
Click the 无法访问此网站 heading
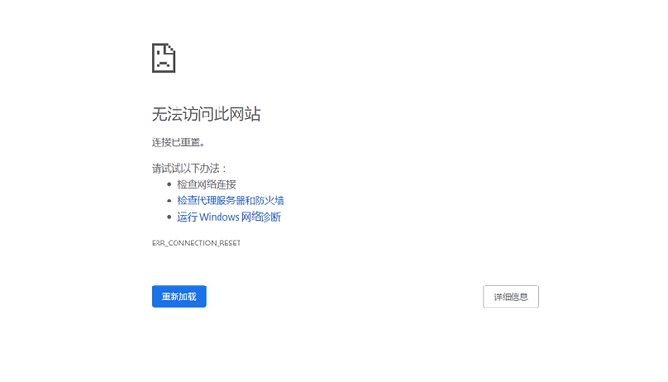(205, 115)
